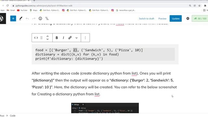The image size is (208, 117).
Task: Click the browser zoom magnifier icon
Action: pyautogui.click(x=190, y=6)
